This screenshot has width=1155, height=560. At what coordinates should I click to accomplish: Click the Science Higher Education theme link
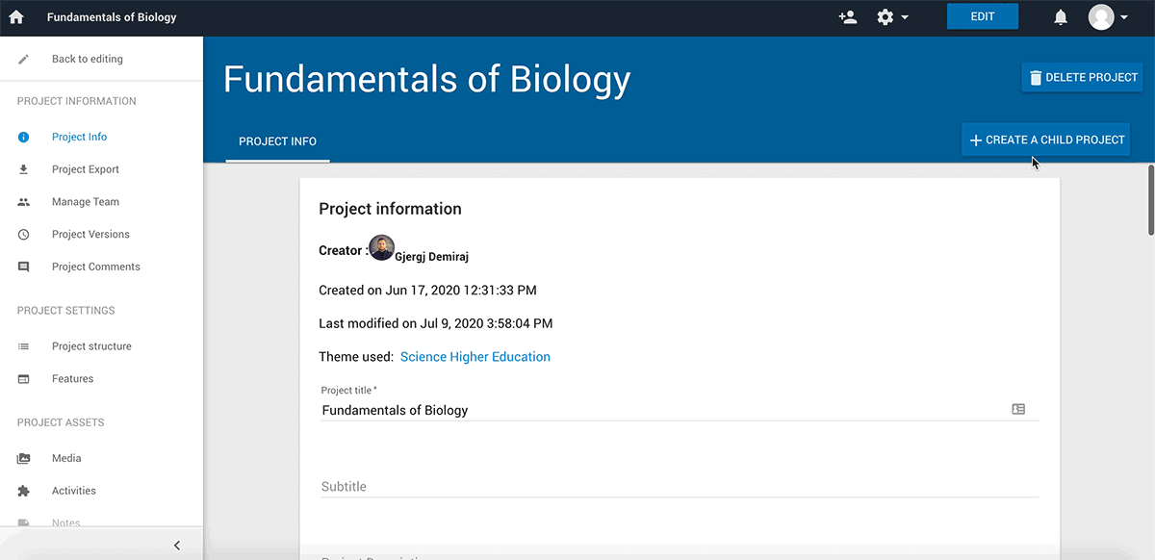click(475, 357)
